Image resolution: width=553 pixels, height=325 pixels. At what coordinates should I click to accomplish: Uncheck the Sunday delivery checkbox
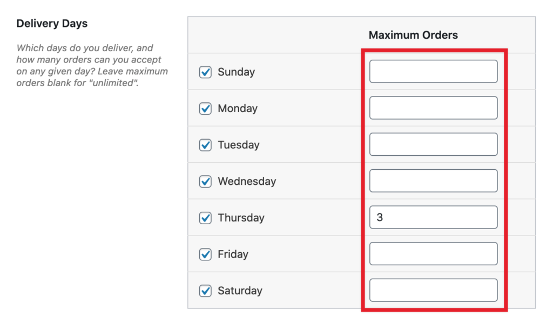pyautogui.click(x=205, y=72)
